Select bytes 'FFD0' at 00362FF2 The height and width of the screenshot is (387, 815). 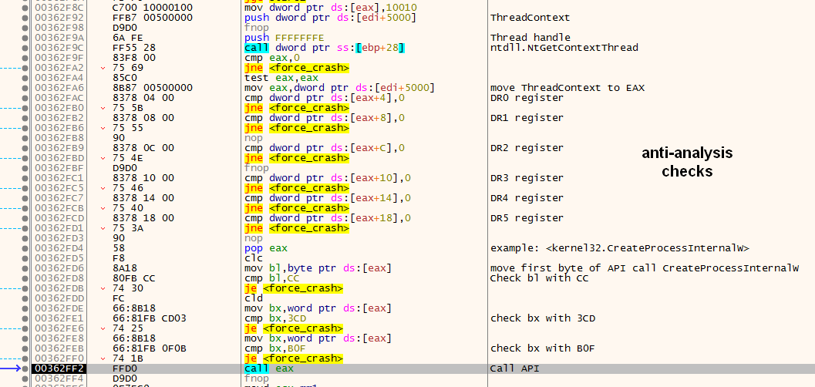click(x=125, y=368)
